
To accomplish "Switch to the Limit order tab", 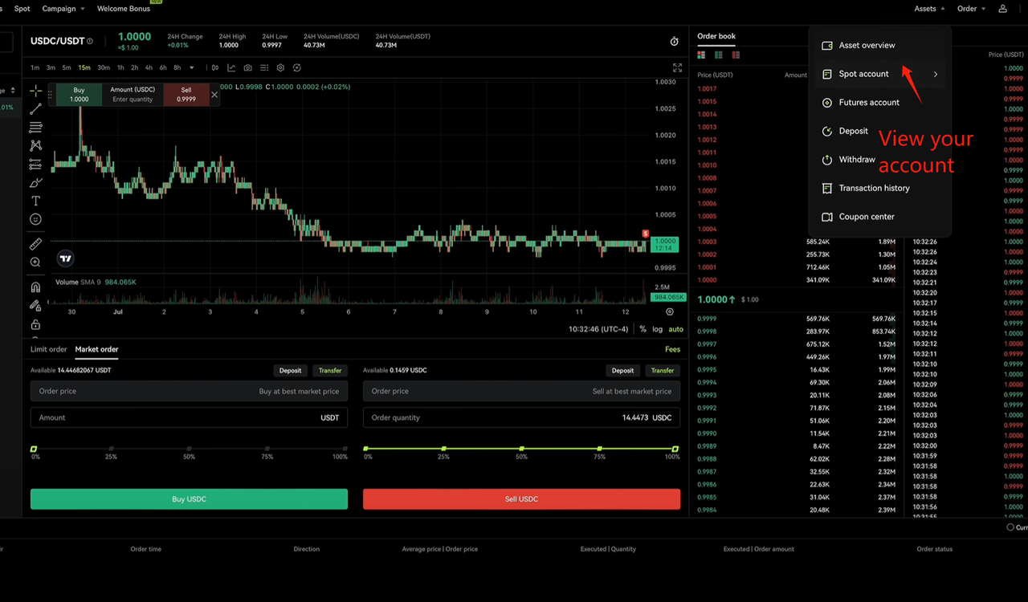I will tap(48, 349).
